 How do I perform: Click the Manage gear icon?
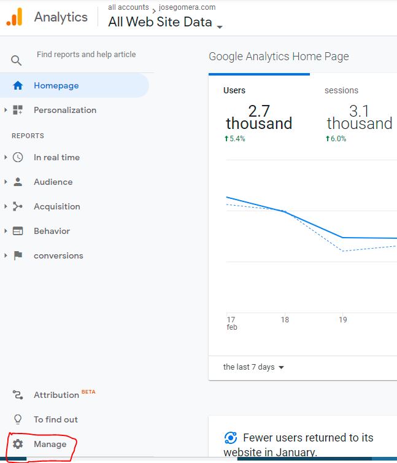[x=18, y=444]
